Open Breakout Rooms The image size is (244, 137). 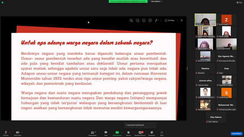tap(140, 133)
